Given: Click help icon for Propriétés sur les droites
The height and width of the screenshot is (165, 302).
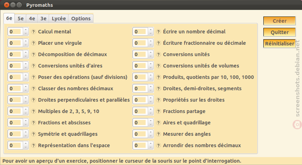Looking at the screenshot, I should [158, 100].
